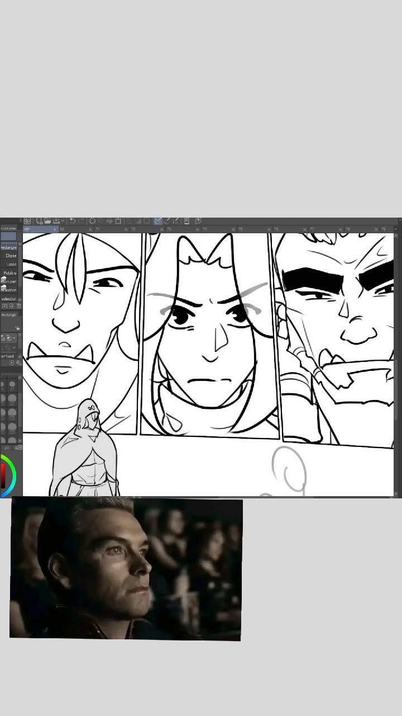Toggle the tool property lock icon

coord(18,328)
